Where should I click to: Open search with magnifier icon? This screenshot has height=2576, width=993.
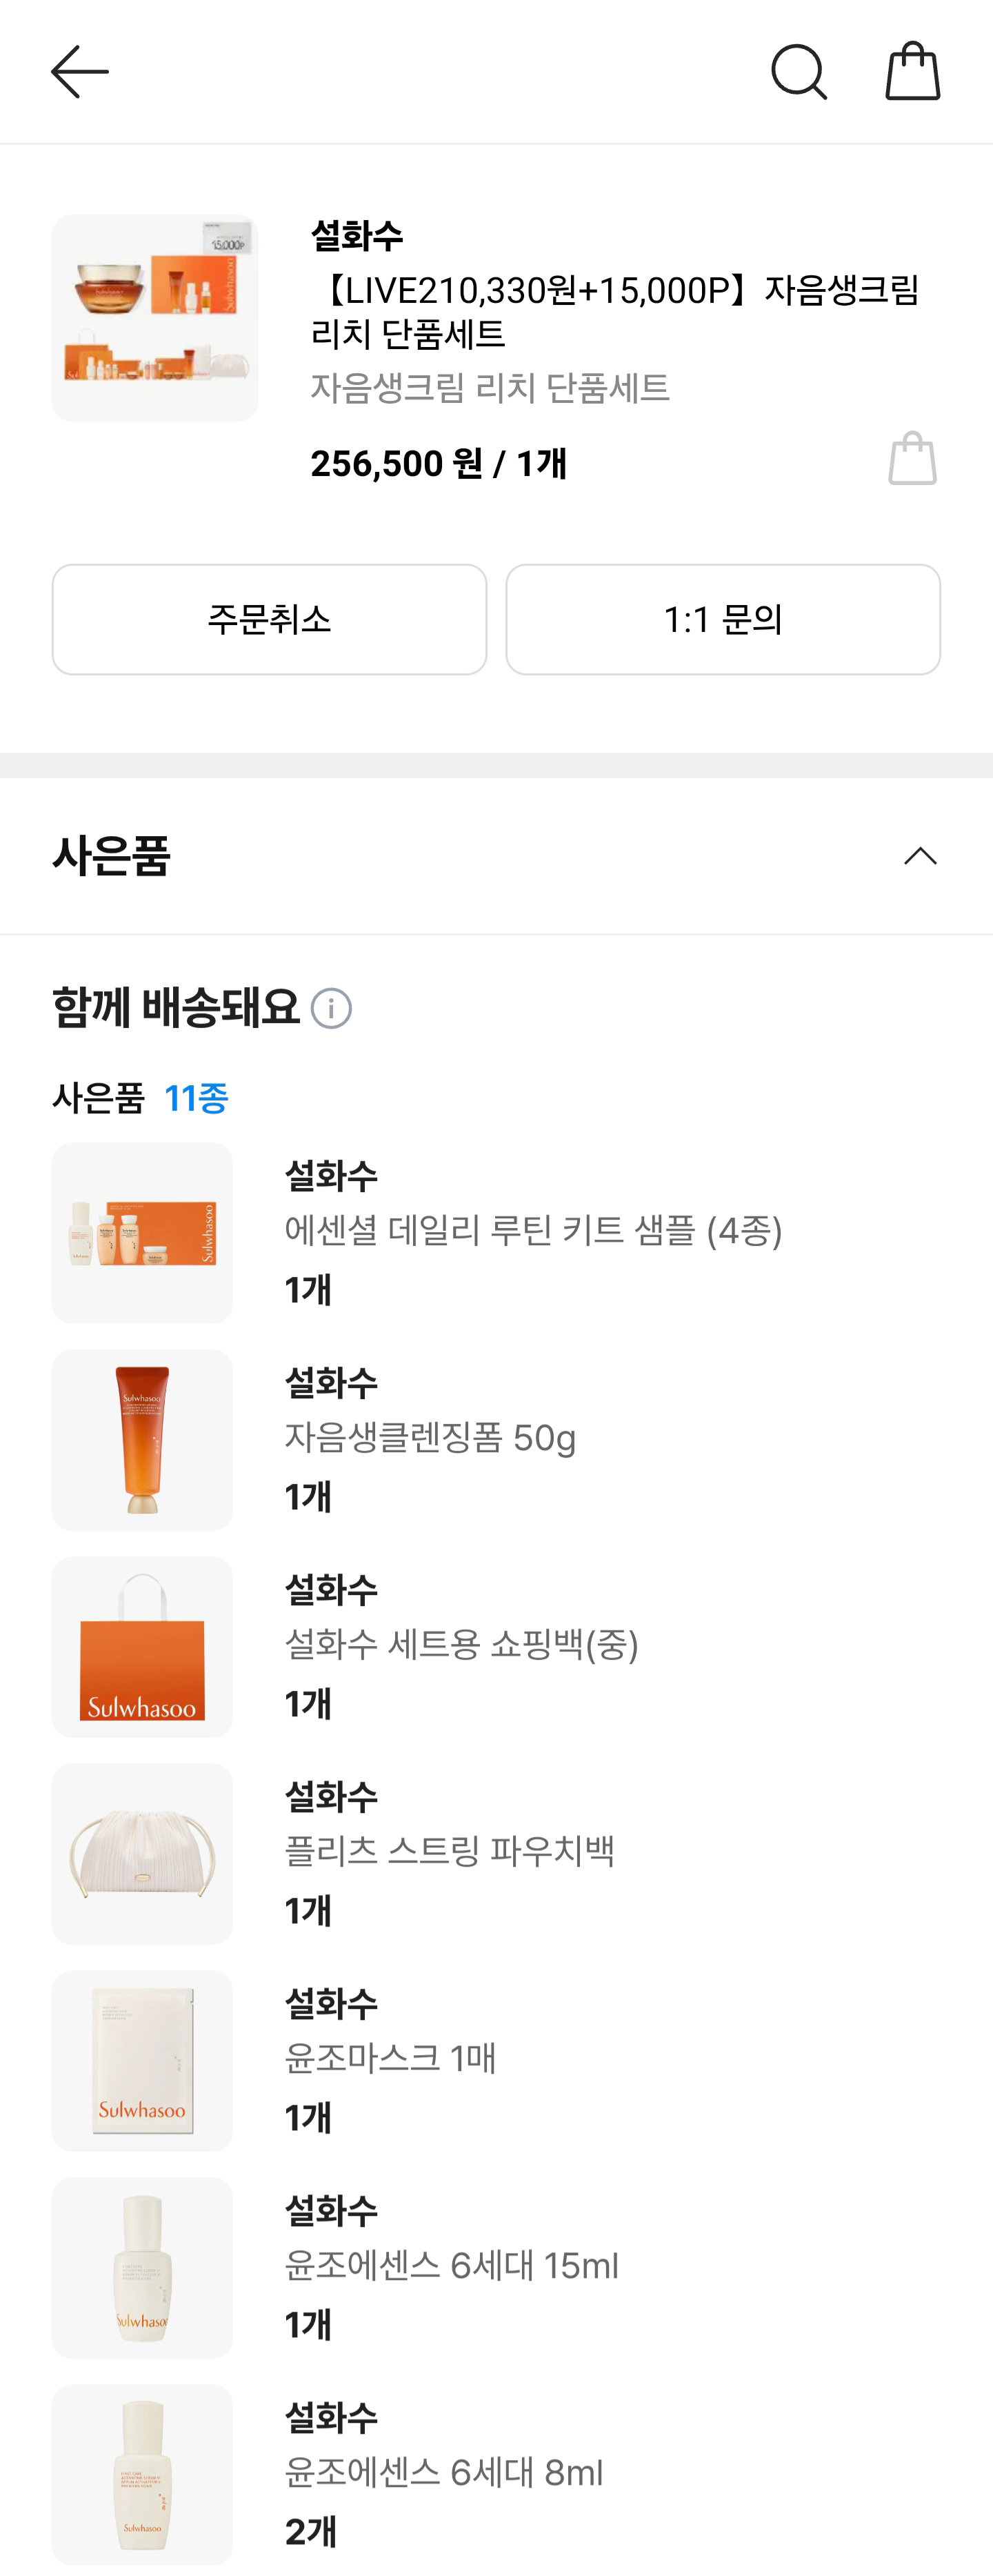798,72
